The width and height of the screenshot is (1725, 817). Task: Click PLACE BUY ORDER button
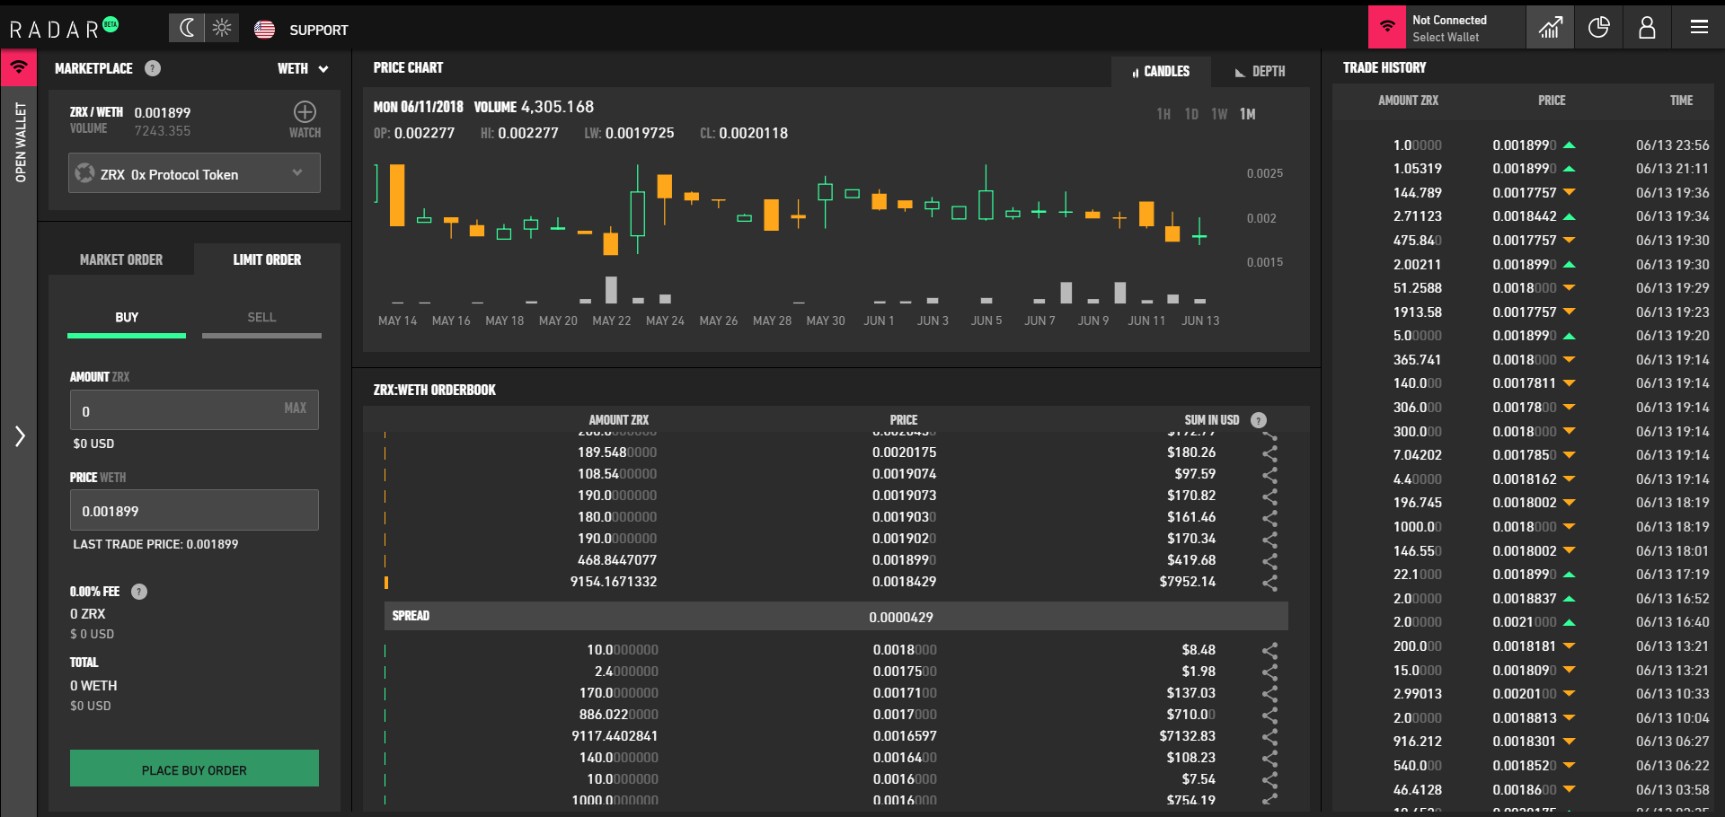pyautogui.click(x=194, y=769)
